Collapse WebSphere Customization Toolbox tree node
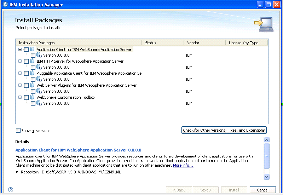Screen dimensions: 283x195 [x=20, y=97]
